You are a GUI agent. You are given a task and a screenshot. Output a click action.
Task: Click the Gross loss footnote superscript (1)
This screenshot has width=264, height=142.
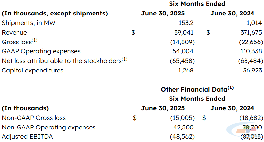[34, 40]
